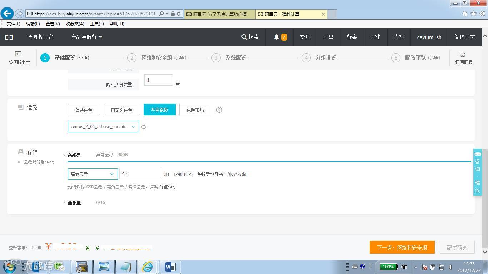This screenshot has height=274, width=488.
Task: Open the 帮助(H) menu
Action: (x=117, y=24)
